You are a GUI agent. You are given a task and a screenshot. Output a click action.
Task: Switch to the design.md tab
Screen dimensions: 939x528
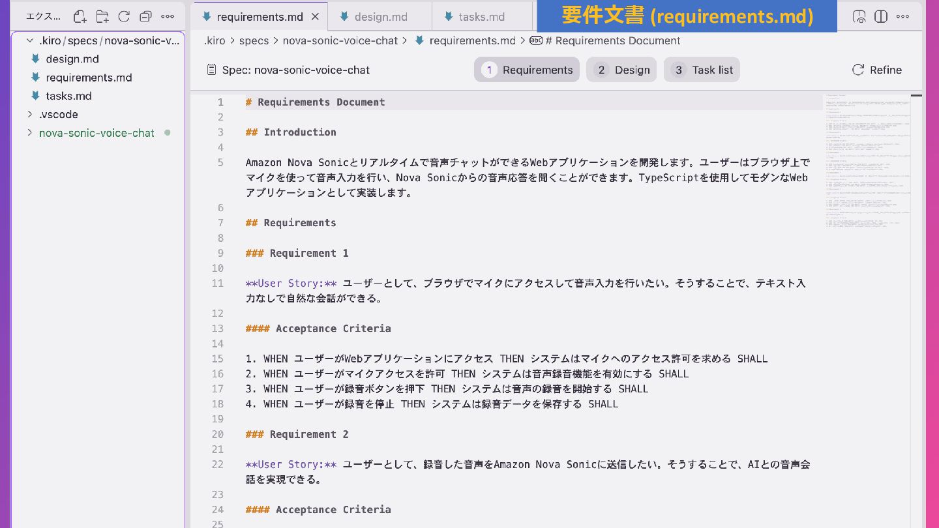pos(380,17)
